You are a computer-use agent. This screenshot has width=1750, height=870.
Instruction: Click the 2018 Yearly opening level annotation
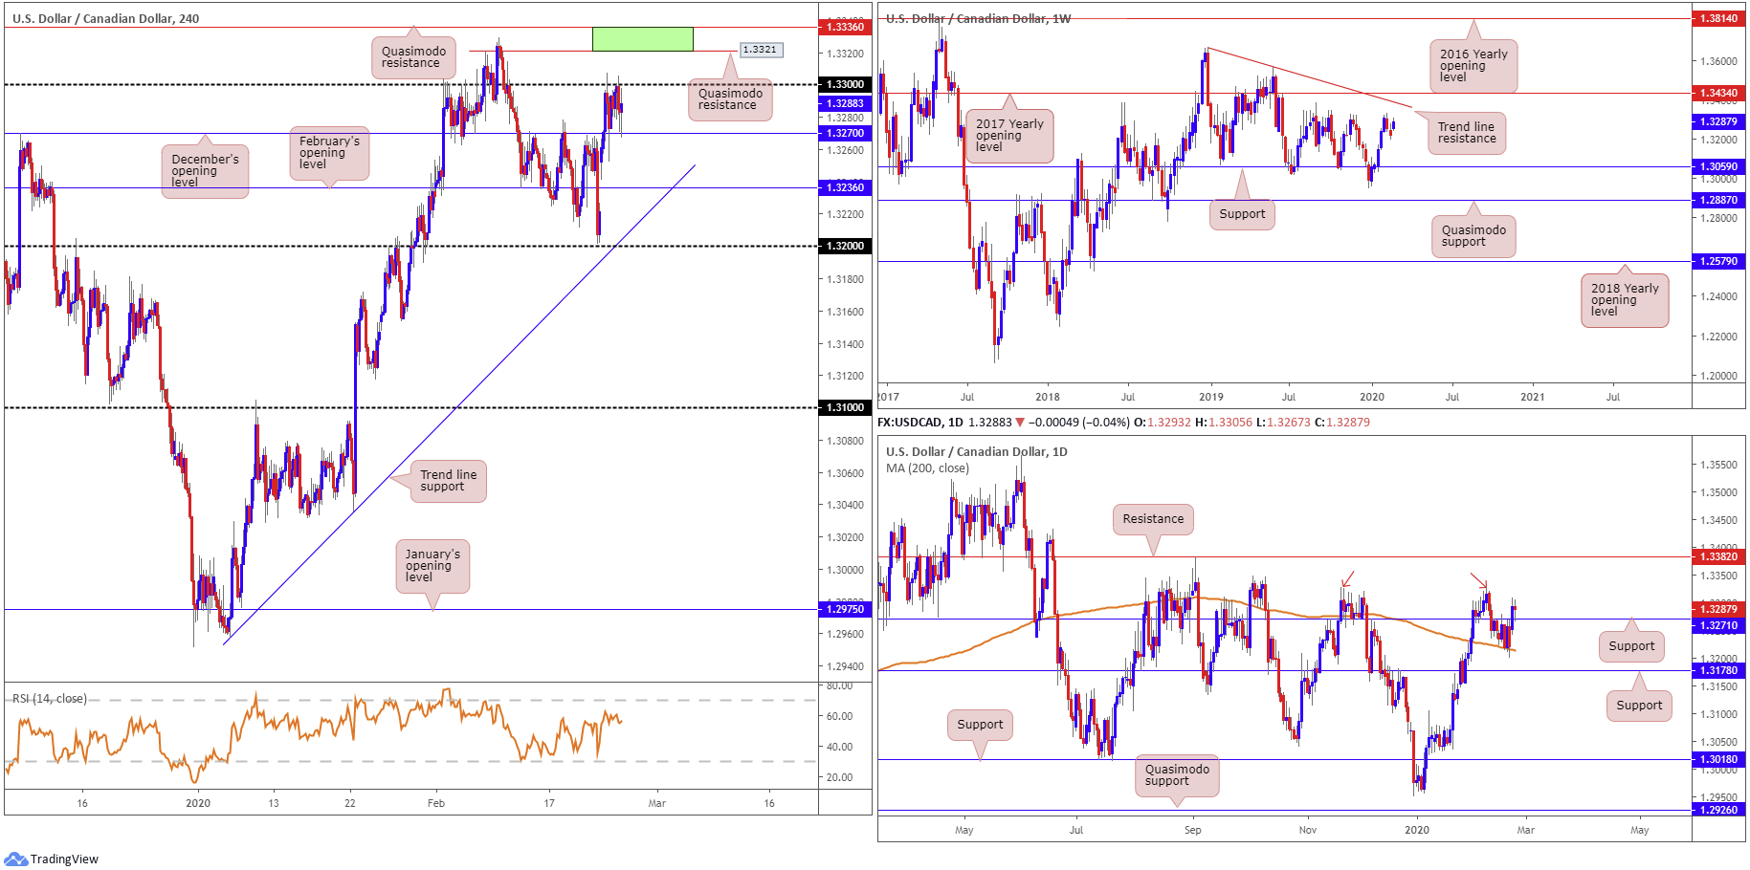tap(1625, 300)
